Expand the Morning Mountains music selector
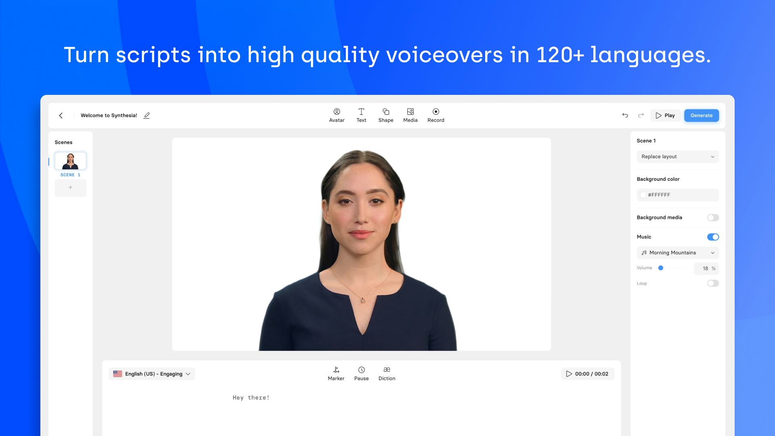This screenshot has height=436, width=775. click(713, 252)
